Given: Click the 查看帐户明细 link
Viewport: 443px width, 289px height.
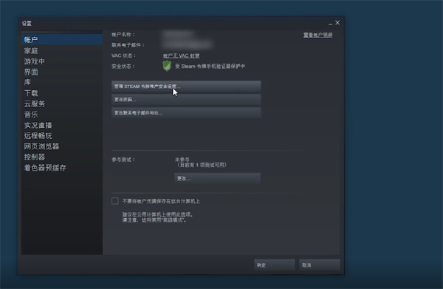Looking at the screenshot, I should [317, 35].
